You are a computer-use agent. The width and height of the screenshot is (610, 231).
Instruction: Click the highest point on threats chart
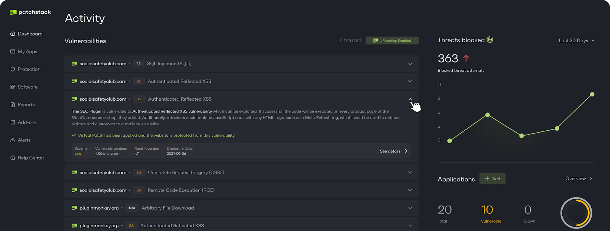pyautogui.click(x=592, y=94)
